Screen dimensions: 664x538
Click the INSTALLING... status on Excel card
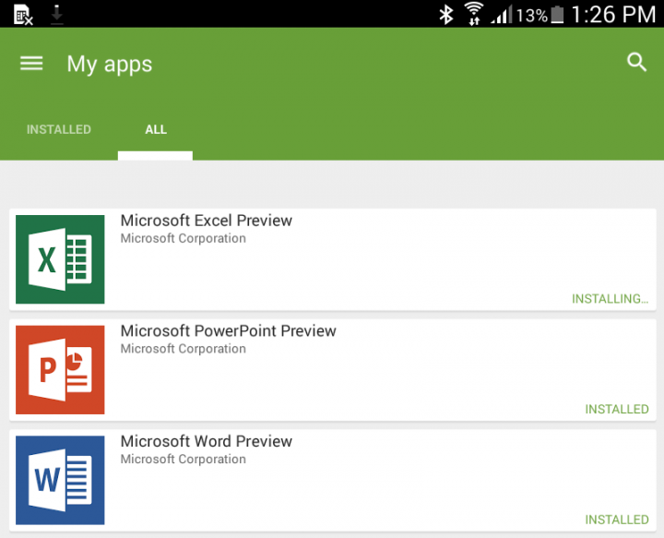(x=610, y=299)
